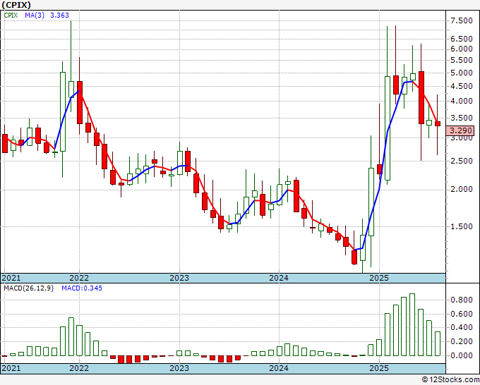The image size is (480, 385).
Task: Click the 2.000 price axis label
Action: (x=462, y=189)
